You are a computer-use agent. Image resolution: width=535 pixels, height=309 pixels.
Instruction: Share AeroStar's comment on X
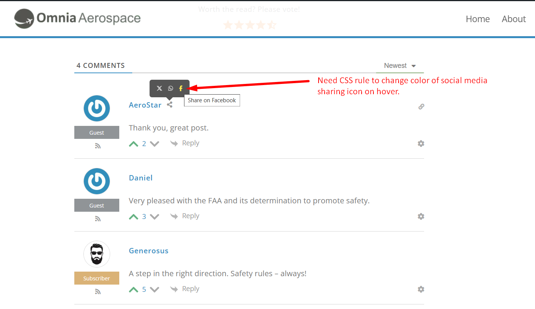coord(159,89)
